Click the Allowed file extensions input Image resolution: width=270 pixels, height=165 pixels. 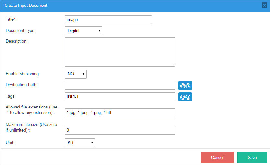point(120,113)
